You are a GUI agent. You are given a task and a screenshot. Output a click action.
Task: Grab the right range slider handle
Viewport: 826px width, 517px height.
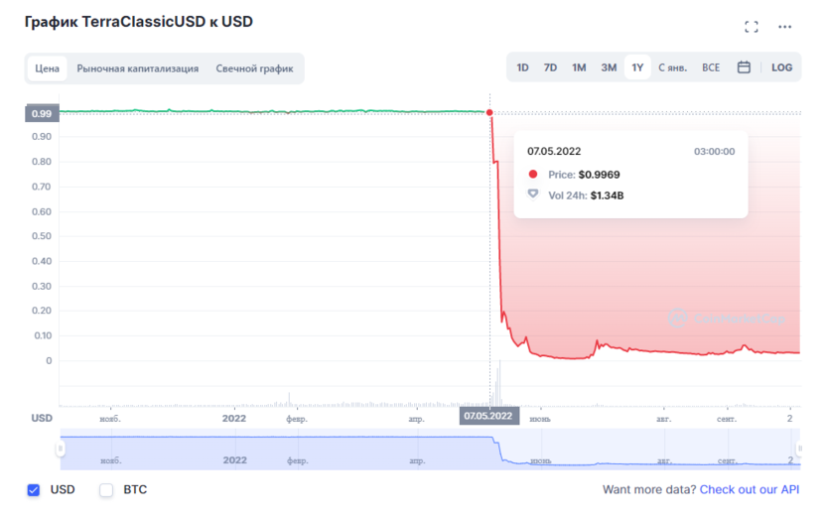coord(799,449)
